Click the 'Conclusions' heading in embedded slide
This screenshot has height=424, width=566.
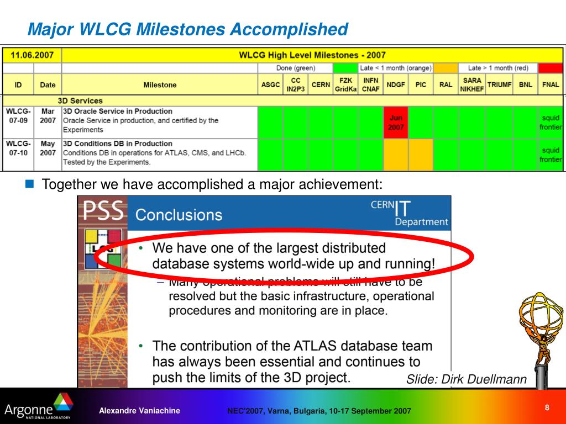coord(179,215)
